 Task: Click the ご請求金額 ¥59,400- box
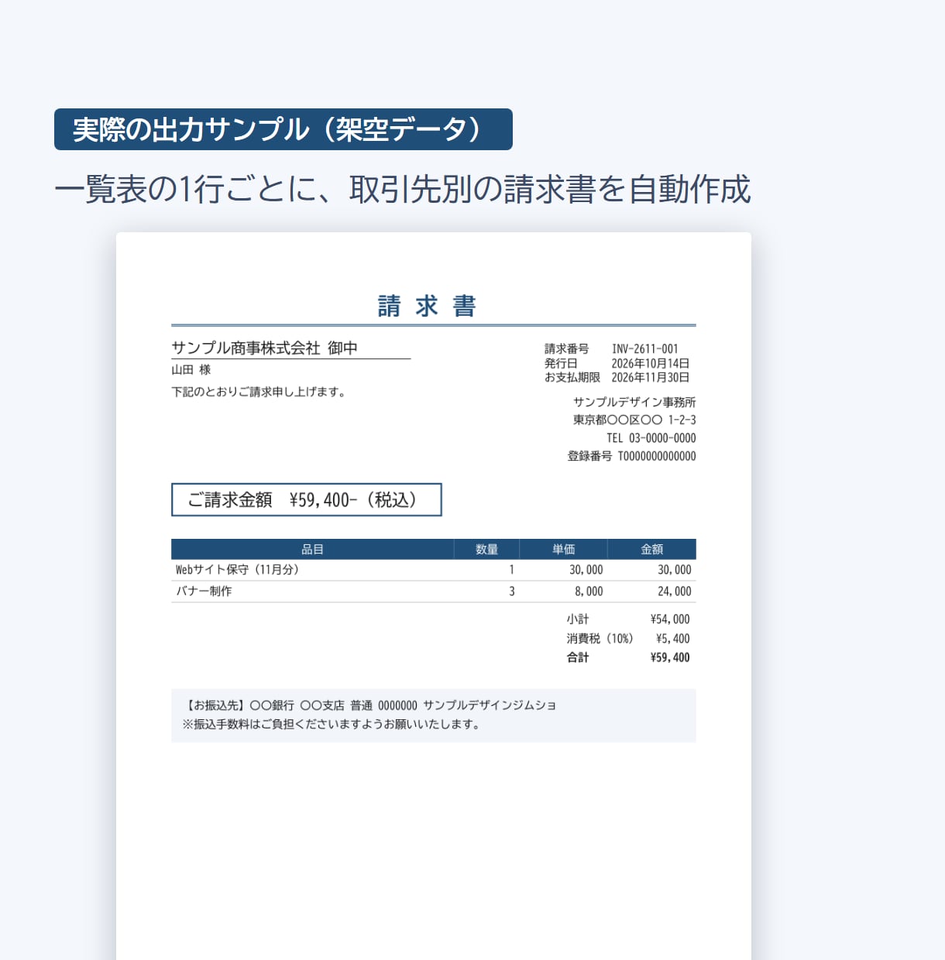306,499
